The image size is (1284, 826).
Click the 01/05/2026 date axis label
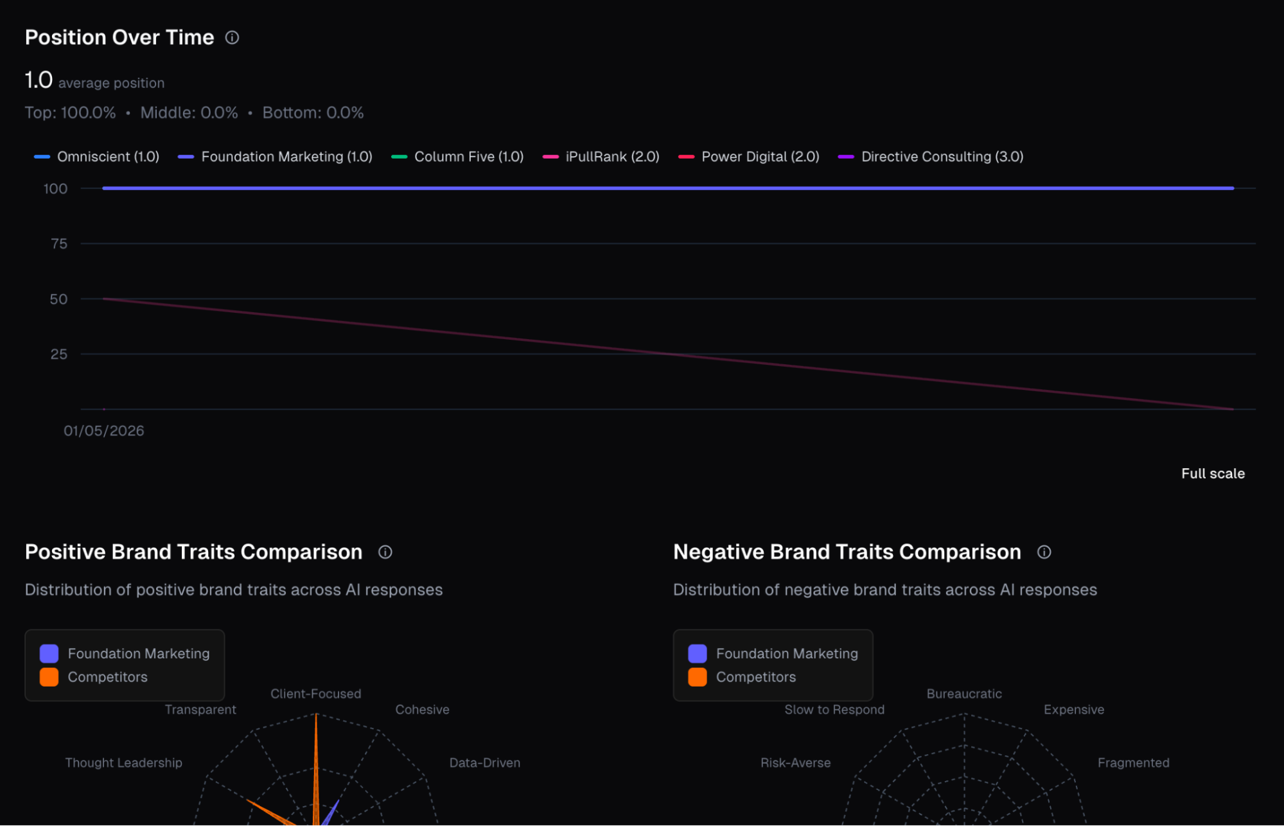tap(105, 430)
